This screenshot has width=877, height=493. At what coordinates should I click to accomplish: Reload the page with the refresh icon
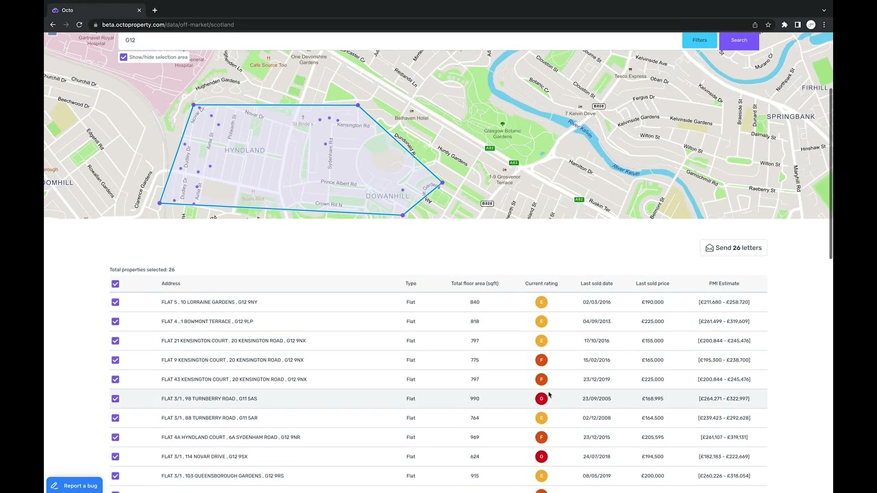click(79, 25)
